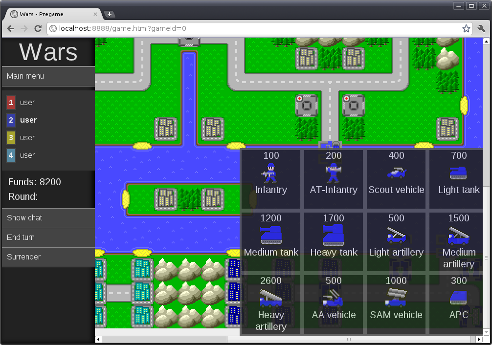Pick the Light artillery unit
Screen dimensions: 492x345
coord(396,236)
